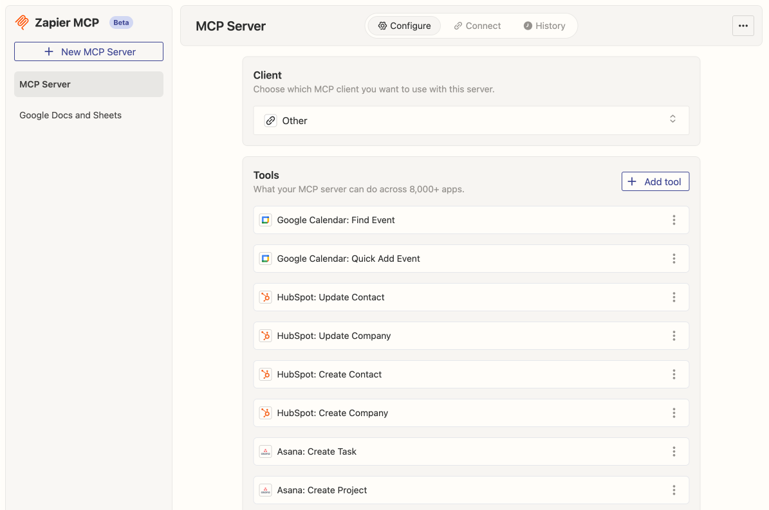Click the link icon beside Other
Viewport: 769px width, 510px height.
pos(271,120)
